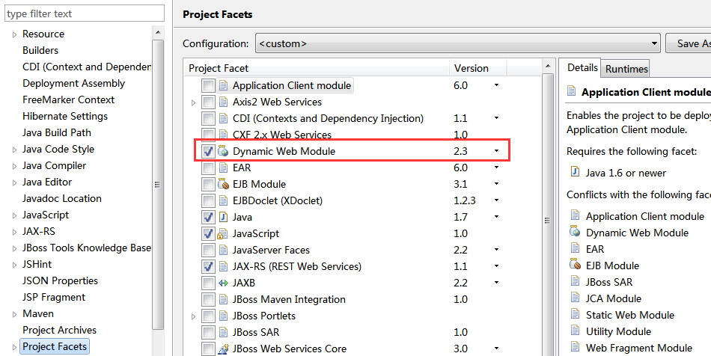The width and height of the screenshot is (711, 356).
Task: Click the Details header Application Client icon
Action: click(x=571, y=91)
